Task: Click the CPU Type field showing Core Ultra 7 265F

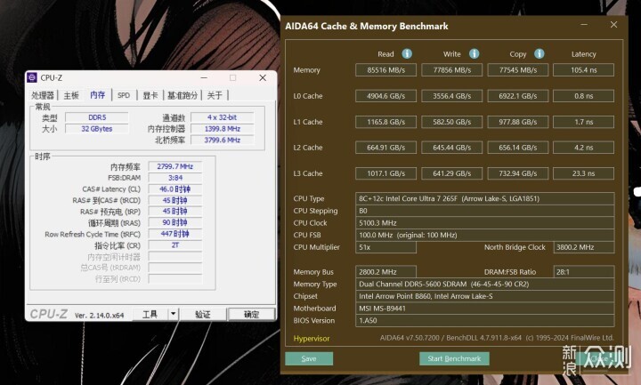Action: 485,199
